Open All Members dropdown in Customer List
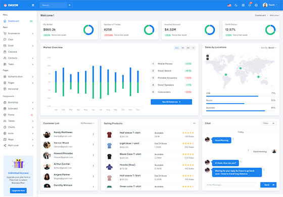Screen dimensions: 283x197 [87, 123]
